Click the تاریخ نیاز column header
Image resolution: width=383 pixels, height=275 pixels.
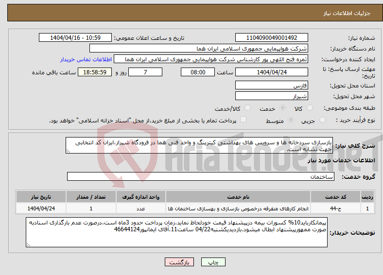(41, 197)
